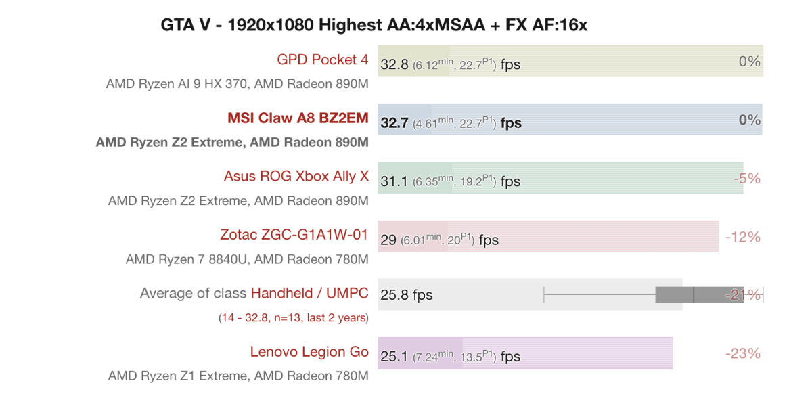
Task: Click the Handheld / UMPC class link
Action: [309, 293]
